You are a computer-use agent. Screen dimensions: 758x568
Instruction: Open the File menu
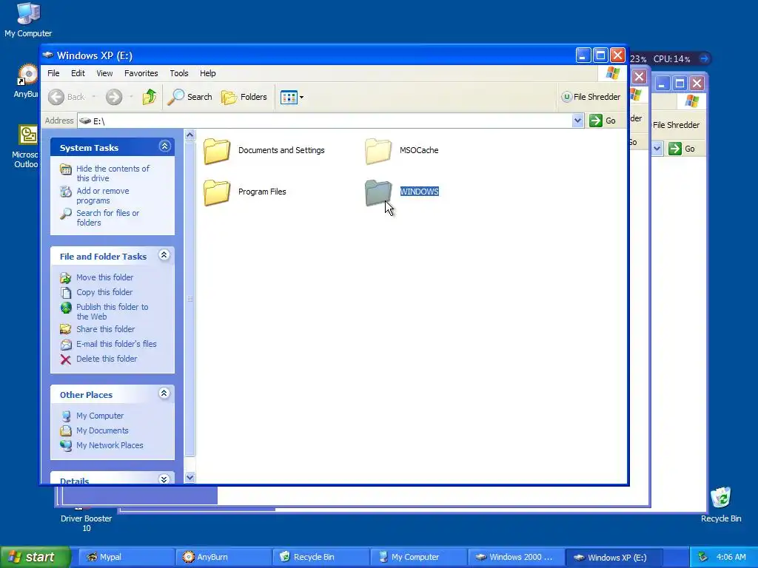(53, 73)
